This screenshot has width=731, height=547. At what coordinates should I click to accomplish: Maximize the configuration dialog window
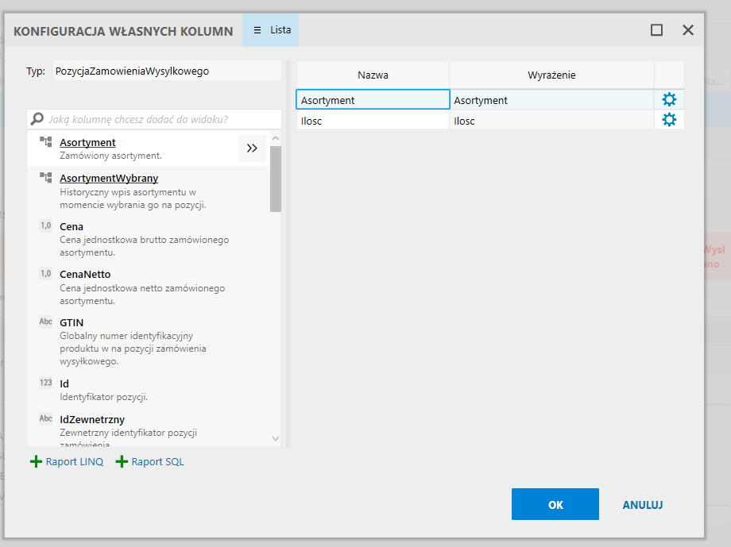[x=656, y=30]
